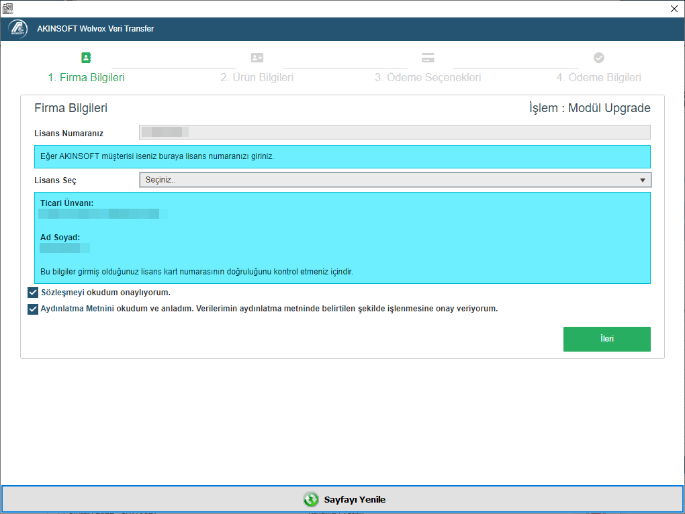Screen dimensions: 685x514
Task: Click the Lisans Numaranız input field
Action: point(394,132)
